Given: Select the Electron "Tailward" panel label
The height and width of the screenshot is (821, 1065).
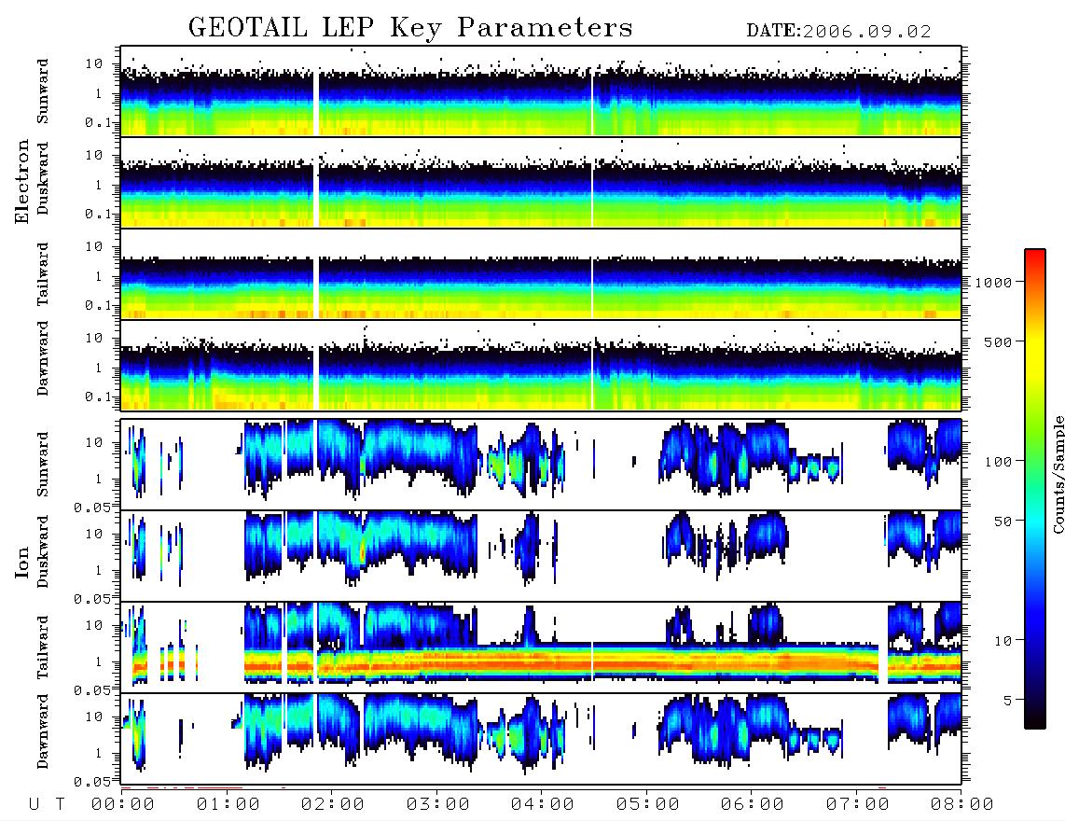Looking at the screenshot, I should pos(43,274).
